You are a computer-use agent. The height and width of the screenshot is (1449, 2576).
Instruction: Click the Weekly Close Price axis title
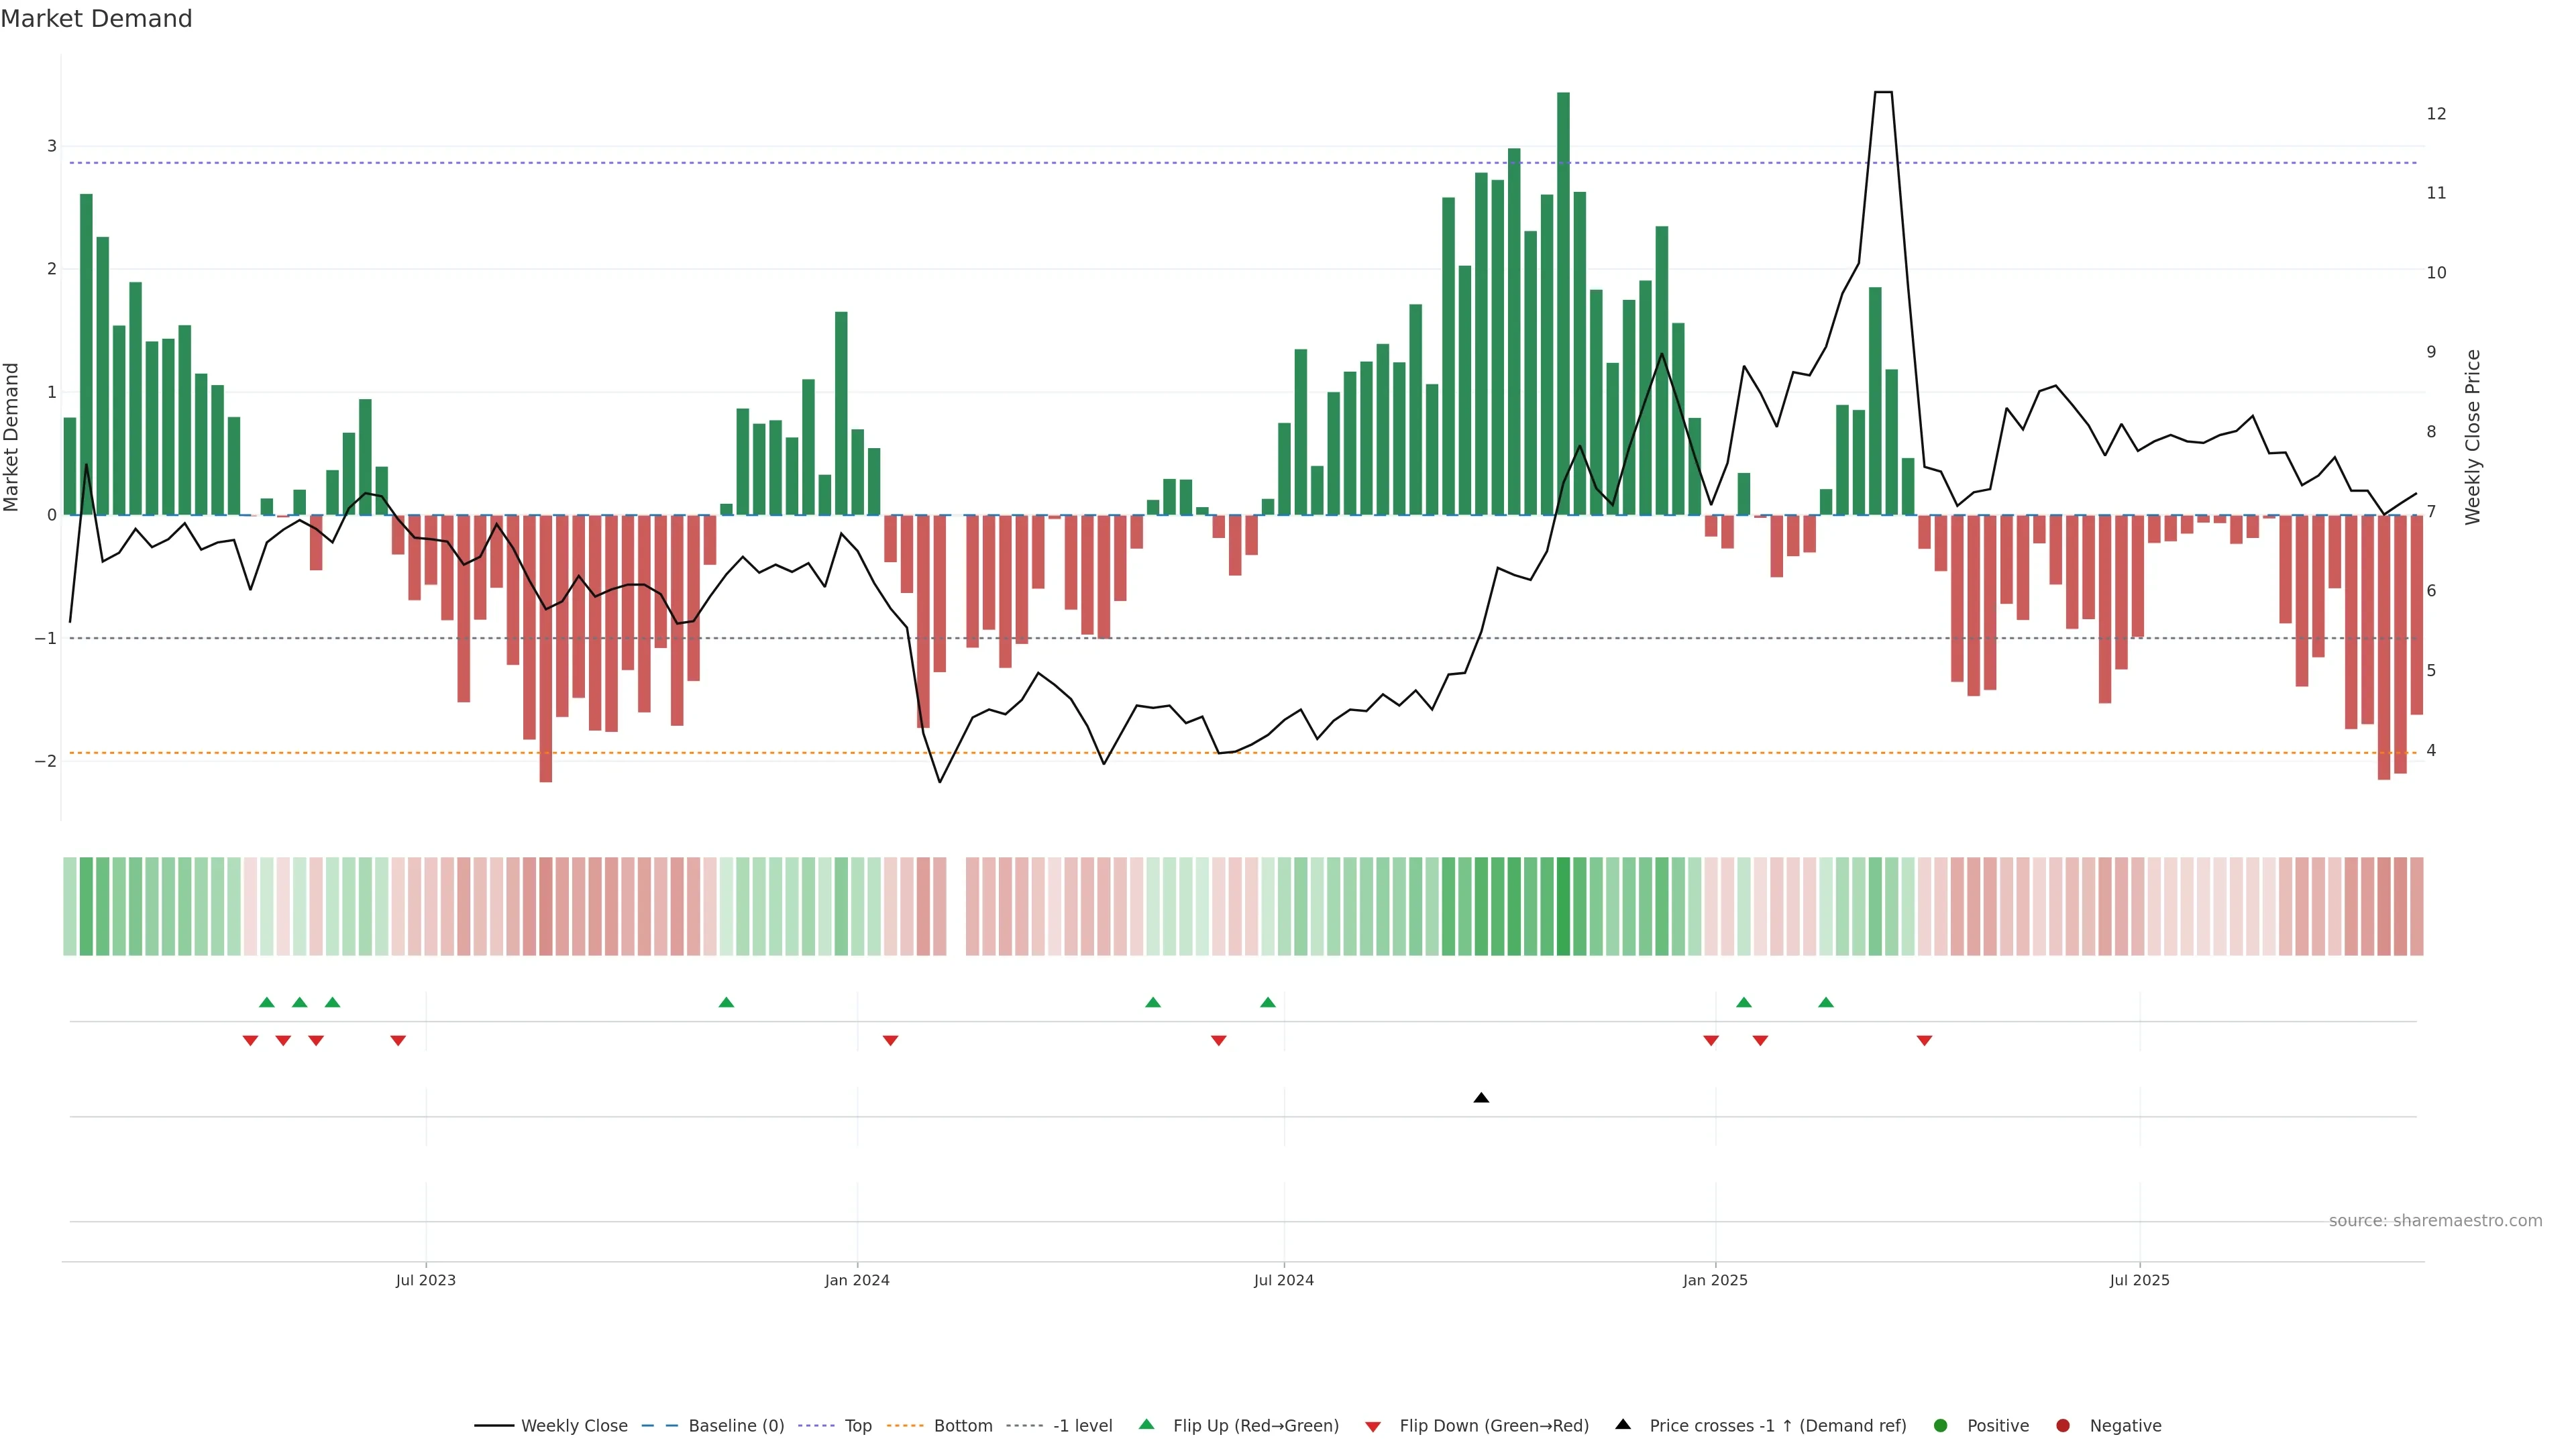2473,437
